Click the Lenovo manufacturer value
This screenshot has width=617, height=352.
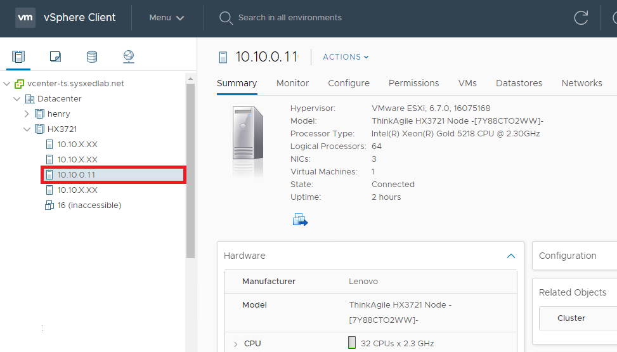[x=363, y=281]
